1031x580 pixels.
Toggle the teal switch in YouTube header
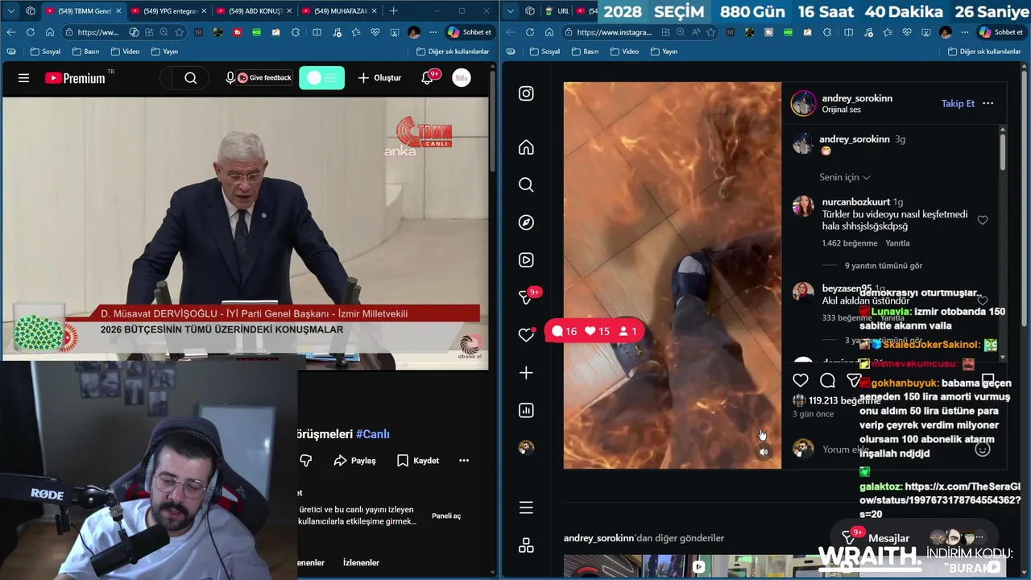point(321,78)
